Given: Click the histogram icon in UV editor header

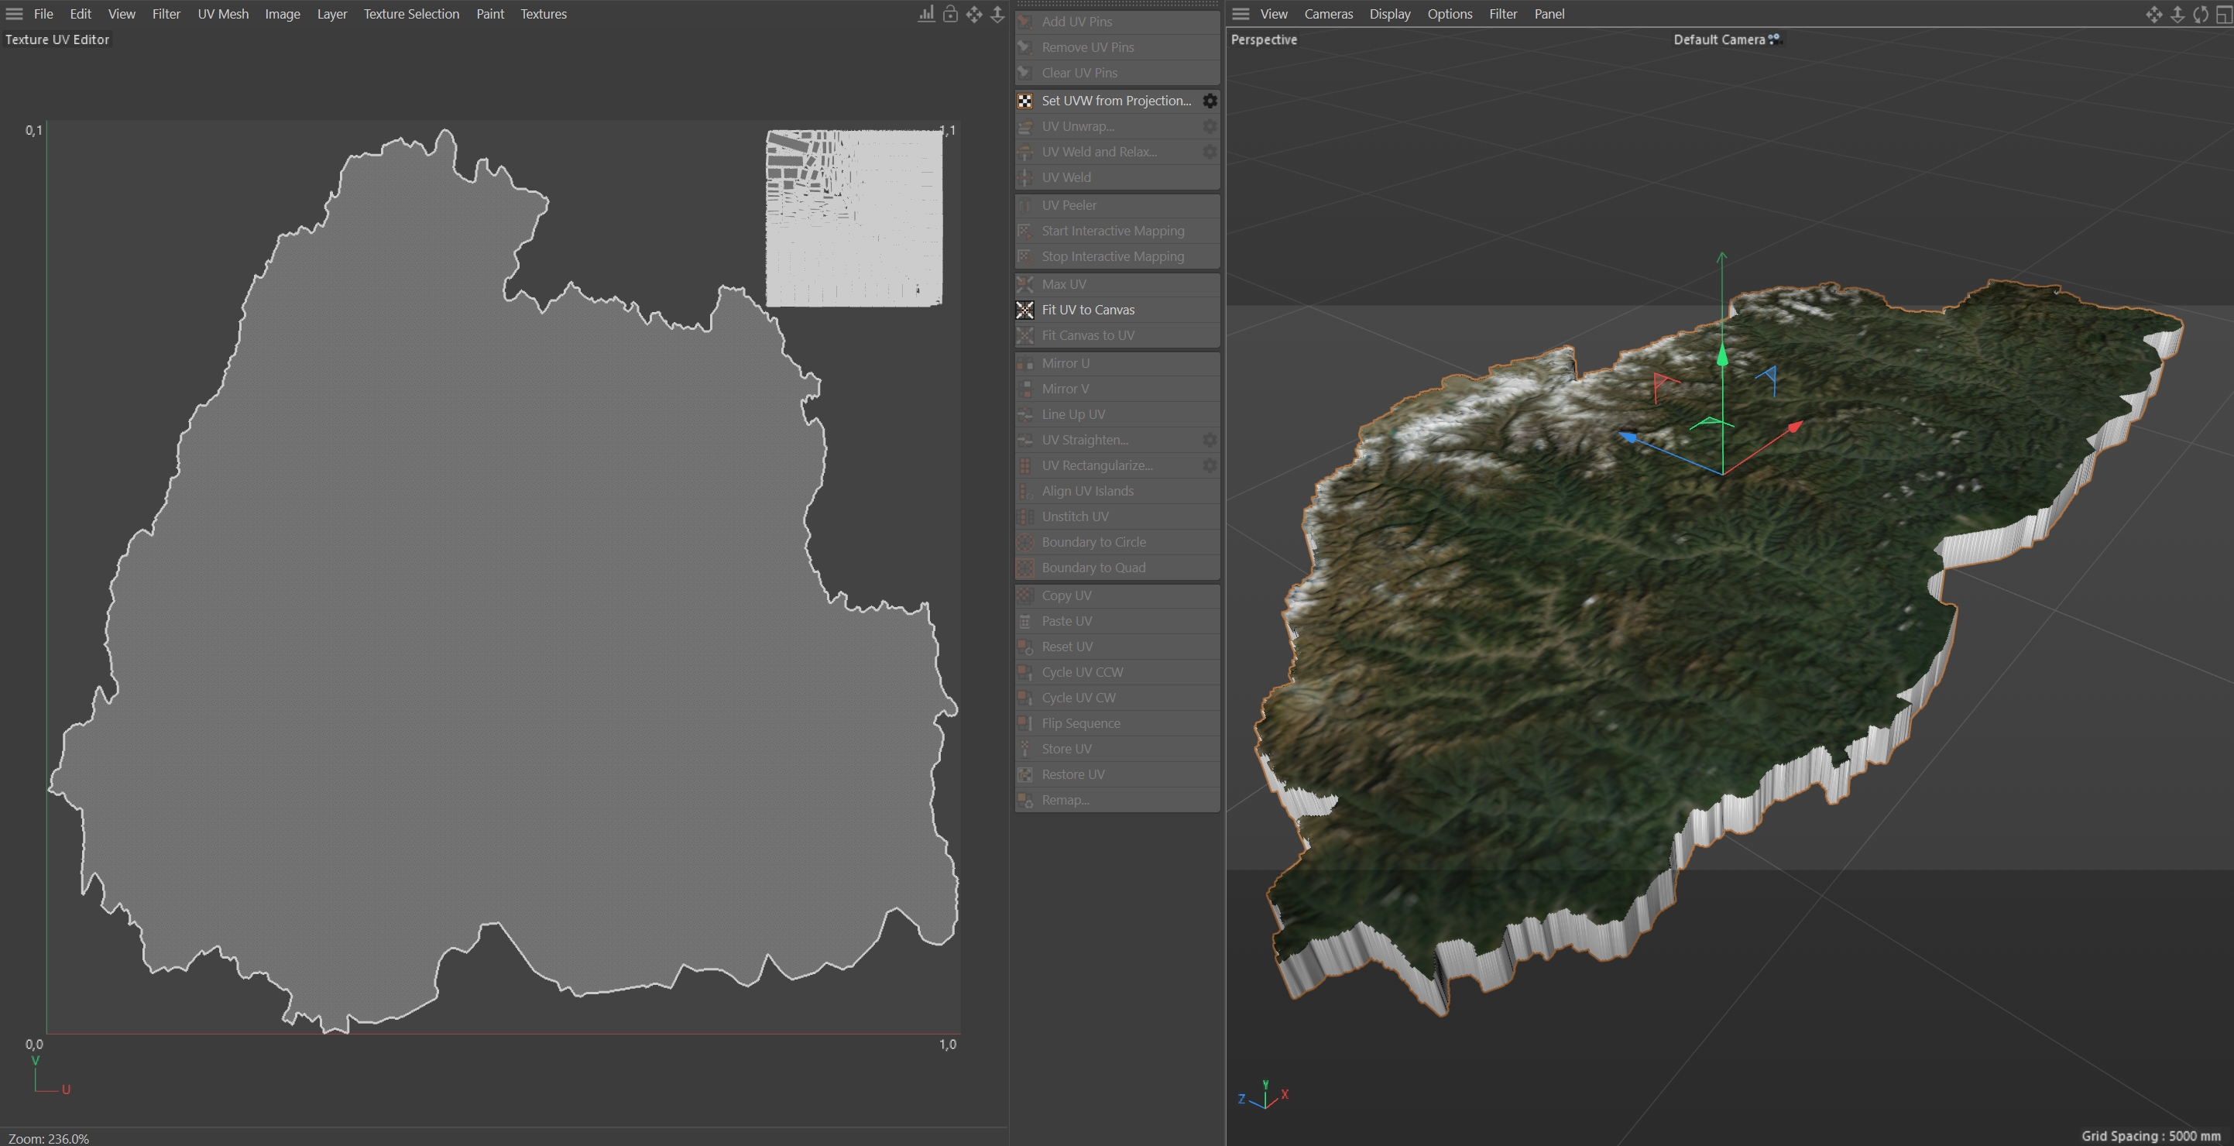Looking at the screenshot, I should 926,14.
